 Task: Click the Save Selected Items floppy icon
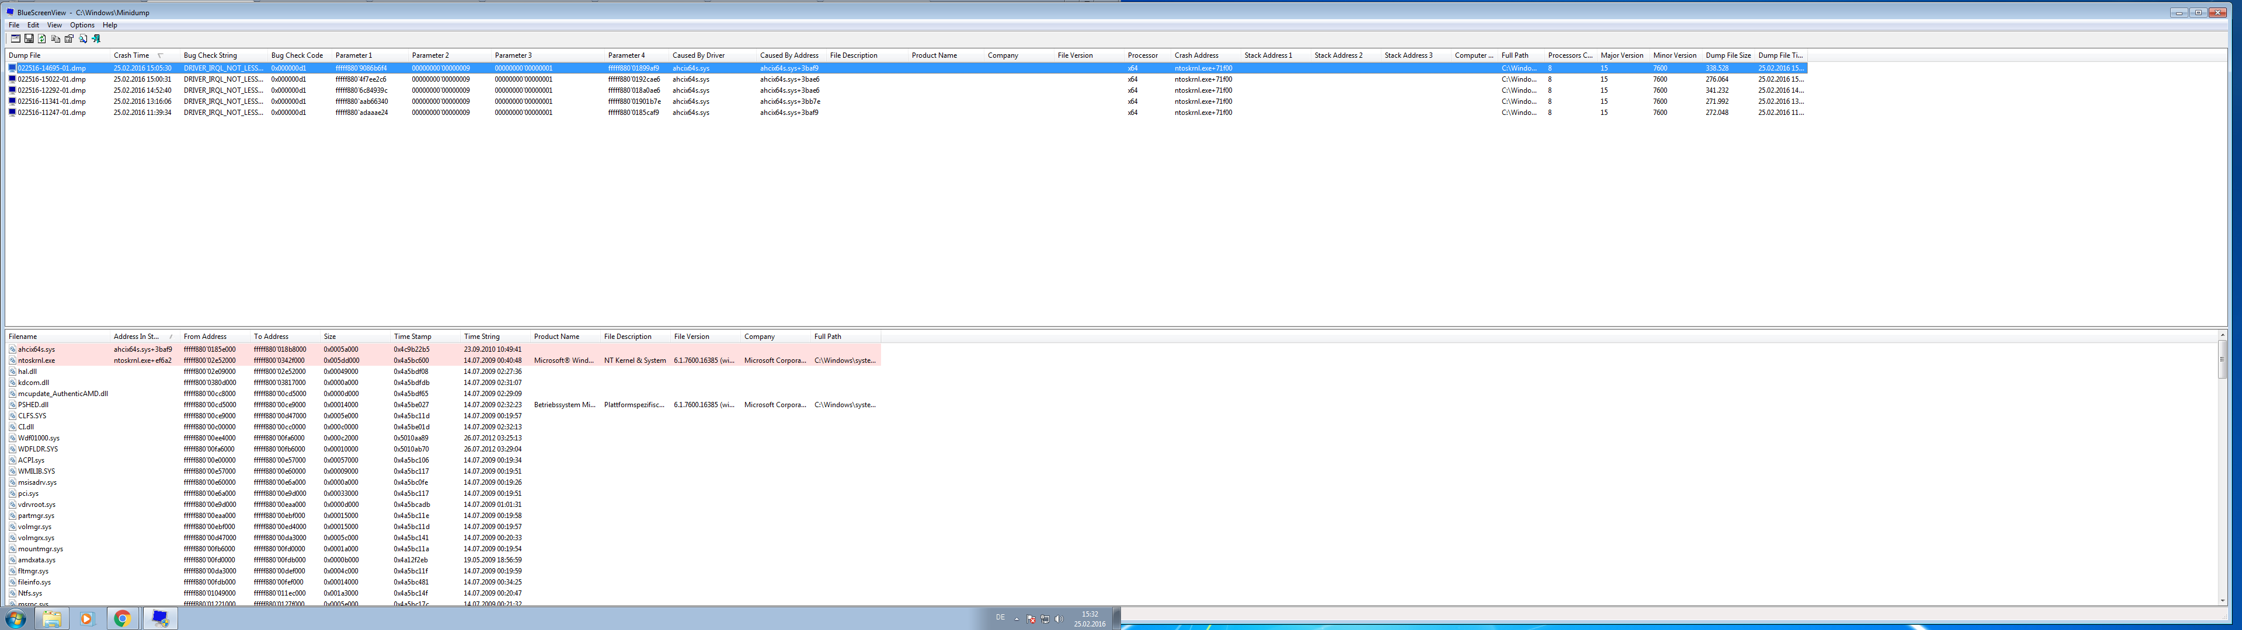(29, 39)
